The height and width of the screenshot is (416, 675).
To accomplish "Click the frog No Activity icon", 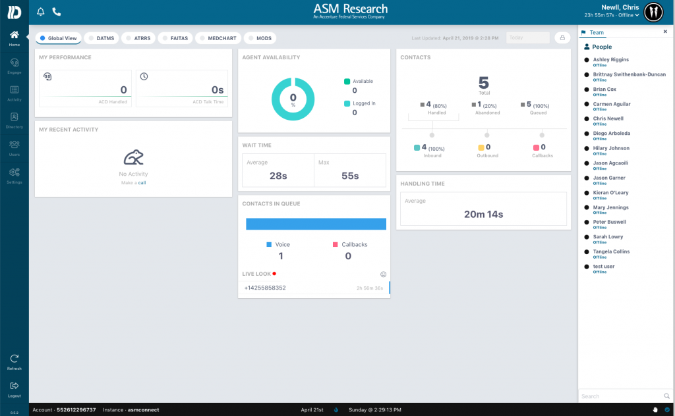I will tap(133, 158).
